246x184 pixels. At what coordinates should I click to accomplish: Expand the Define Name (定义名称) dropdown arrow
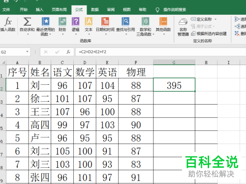pyautogui.click(x=215, y=19)
